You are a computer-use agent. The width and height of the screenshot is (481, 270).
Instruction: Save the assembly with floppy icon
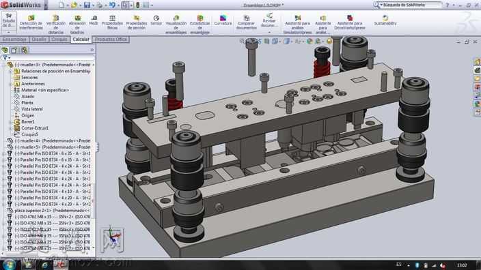87,5
